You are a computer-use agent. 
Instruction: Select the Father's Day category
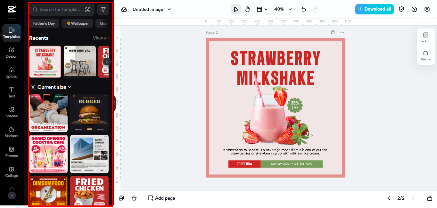pos(44,23)
